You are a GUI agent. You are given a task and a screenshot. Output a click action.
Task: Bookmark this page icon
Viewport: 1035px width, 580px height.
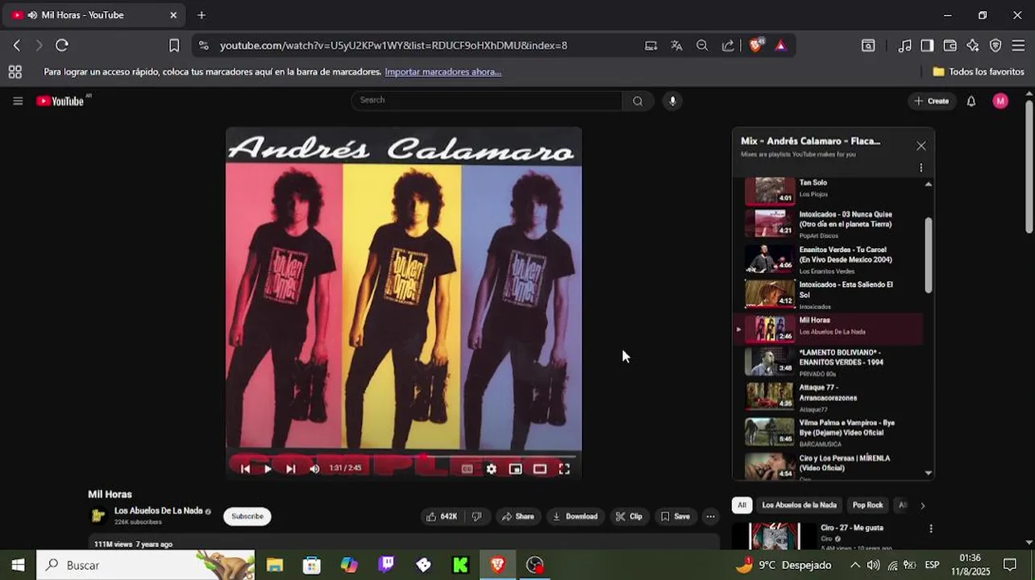pos(174,45)
